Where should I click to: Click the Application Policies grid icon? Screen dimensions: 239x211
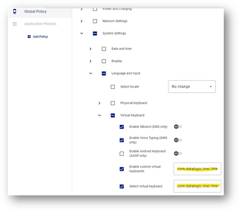(15, 24)
